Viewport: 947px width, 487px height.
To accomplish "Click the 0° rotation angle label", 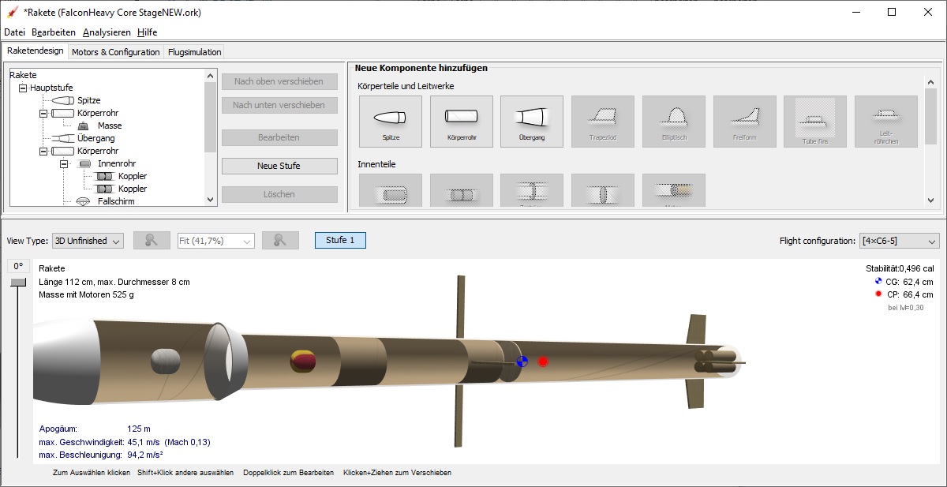I will point(17,267).
